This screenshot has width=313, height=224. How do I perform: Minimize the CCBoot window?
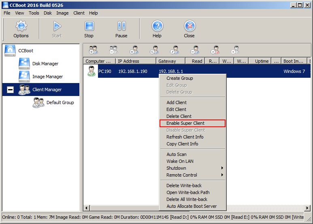pyautogui.click(x=293, y=5)
